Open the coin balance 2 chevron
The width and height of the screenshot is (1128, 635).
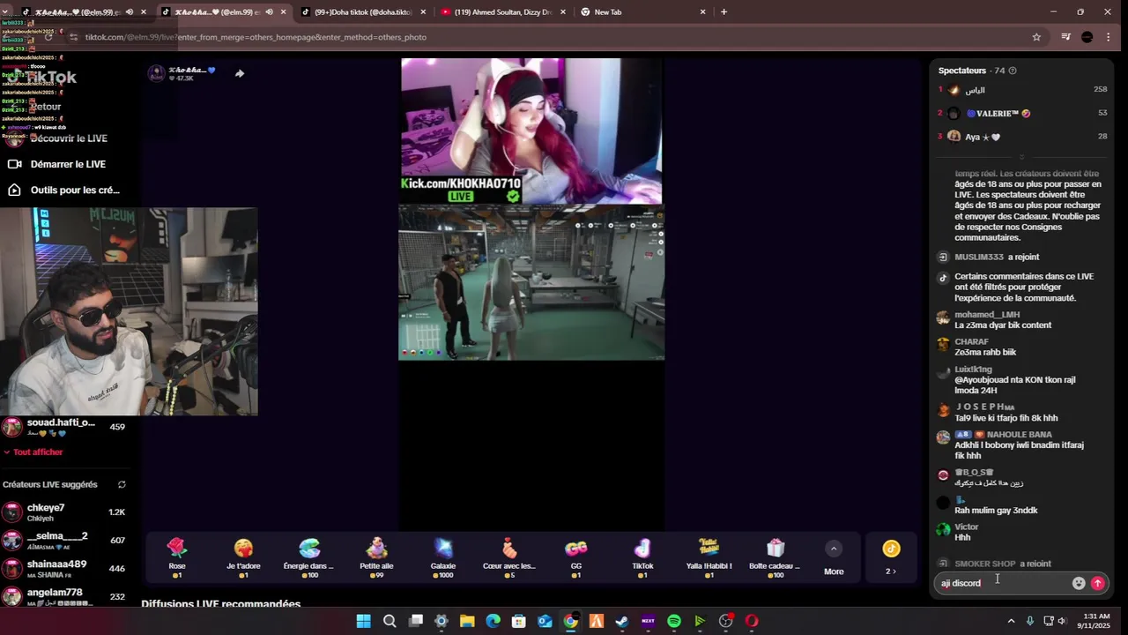point(891,571)
